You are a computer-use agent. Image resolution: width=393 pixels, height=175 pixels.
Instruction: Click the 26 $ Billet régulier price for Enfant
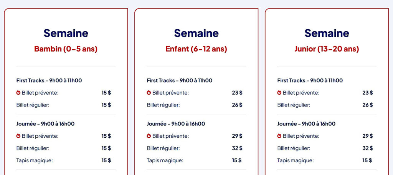click(237, 105)
